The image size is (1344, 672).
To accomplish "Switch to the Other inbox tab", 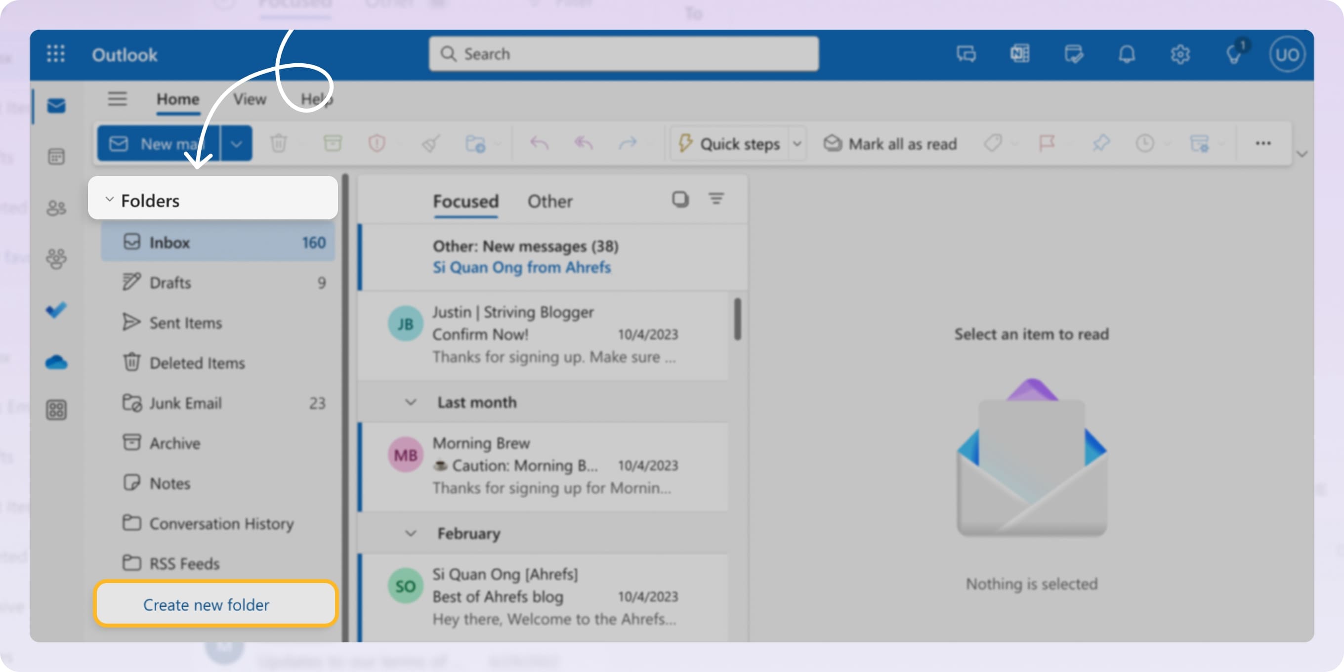I will click(x=549, y=202).
